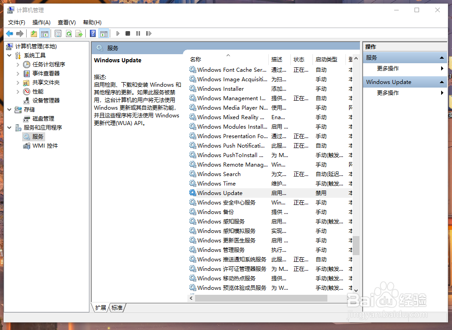452x330 pixels.
Task: Open 更多操作 under 服务 actions
Action: coord(388,69)
